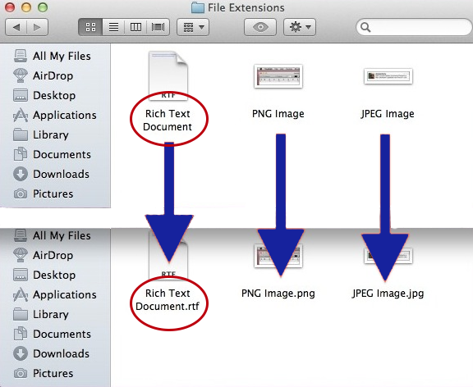
Task: Open Applications in upper sidebar
Action: click(54, 115)
